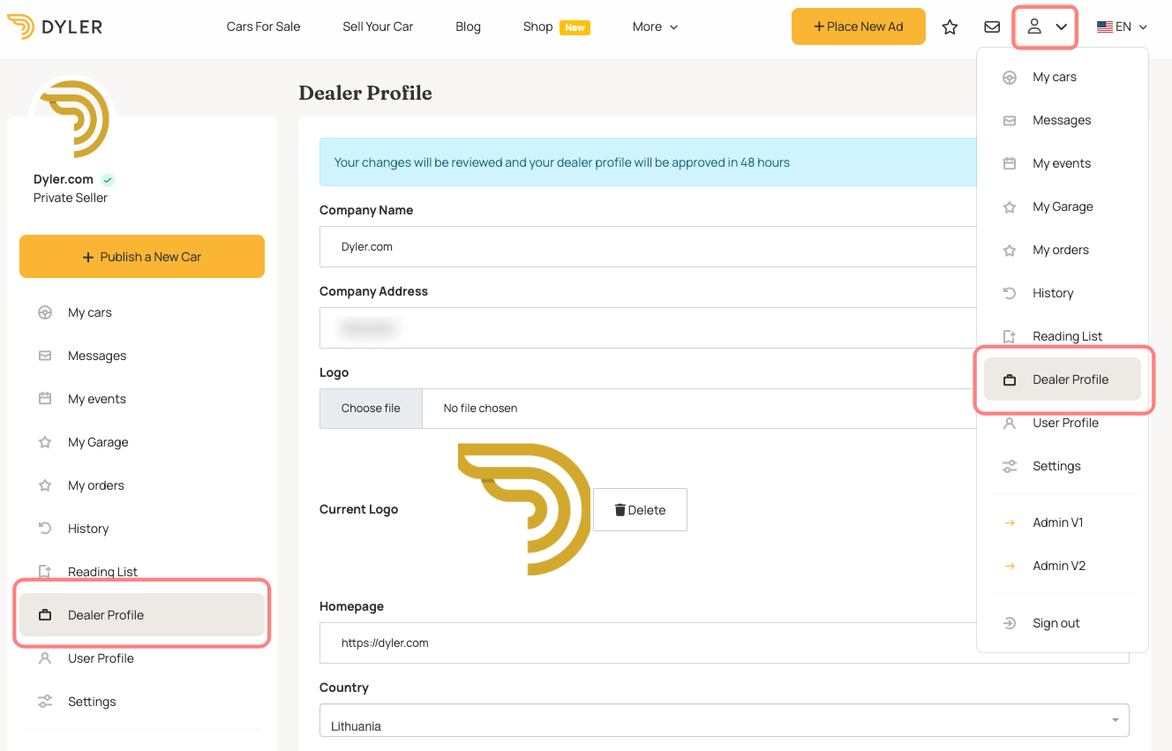Image resolution: width=1172 pixels, height=751 pixels.
Task: Open favorites star icon in header
Action: tap(950, 26)
